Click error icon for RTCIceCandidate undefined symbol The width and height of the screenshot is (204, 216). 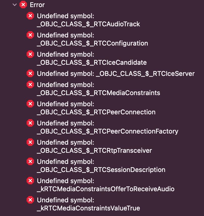coord(30,54)
